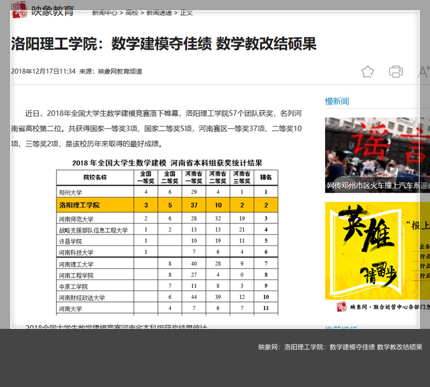Click value 32 in the 河南师范大学 row
Screen dimensions: 430x387
(218, 219)
